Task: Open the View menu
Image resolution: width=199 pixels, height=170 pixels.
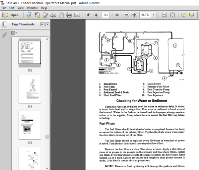Action: coord(21,8)
